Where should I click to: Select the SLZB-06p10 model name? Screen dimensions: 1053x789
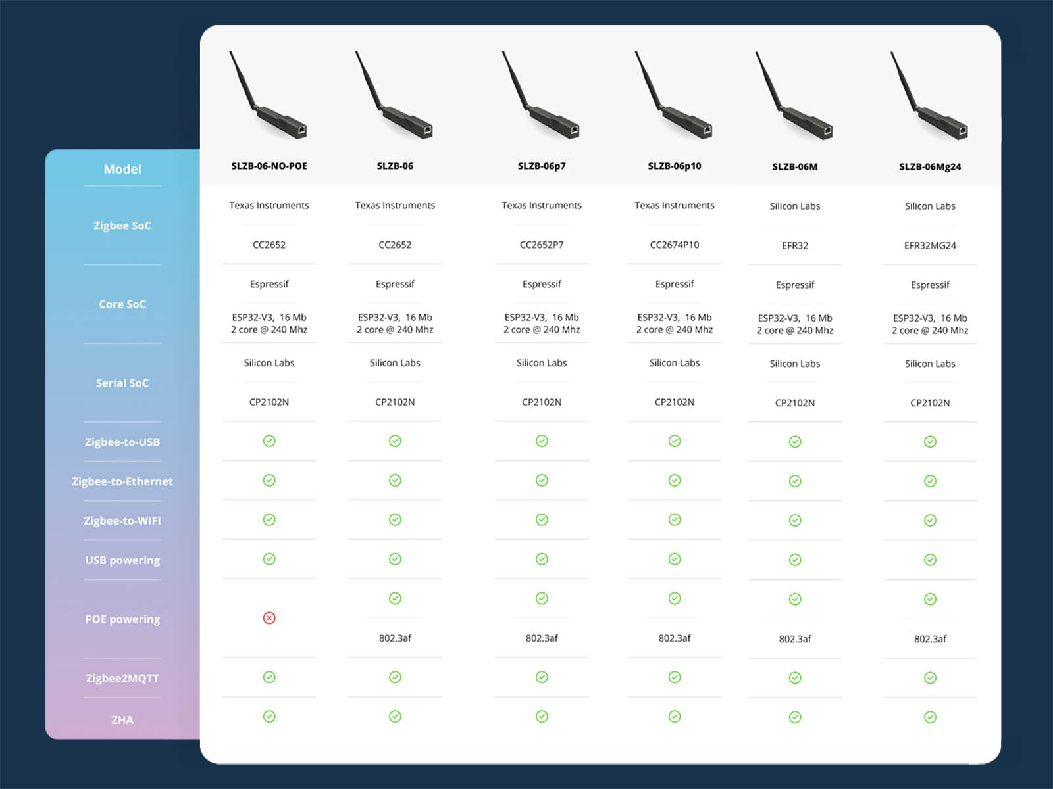point(675,166)
